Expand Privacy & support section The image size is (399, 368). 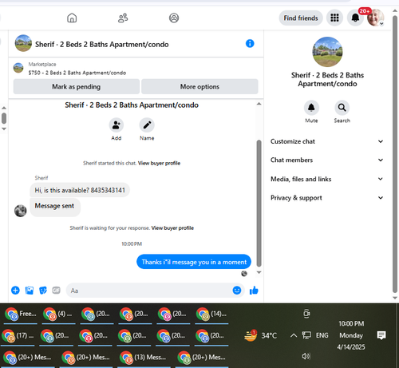pyautogui.click(x=327, y=198)
